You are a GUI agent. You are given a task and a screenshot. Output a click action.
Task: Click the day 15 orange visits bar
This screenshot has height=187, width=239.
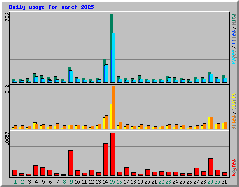click(113, 108)
